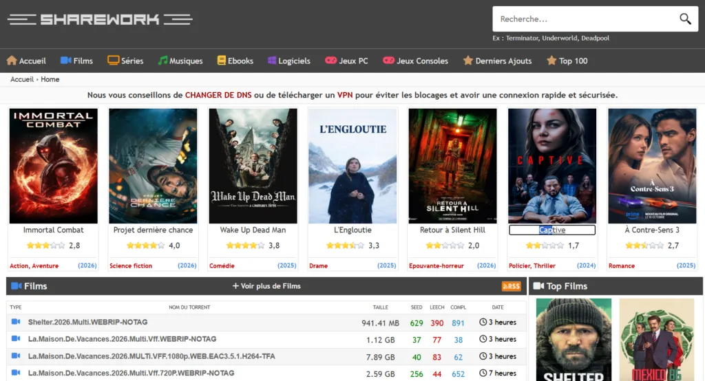Screen dimensions: 705x381
Task: Click the Films section header camera icon
Action: [17, 286]
